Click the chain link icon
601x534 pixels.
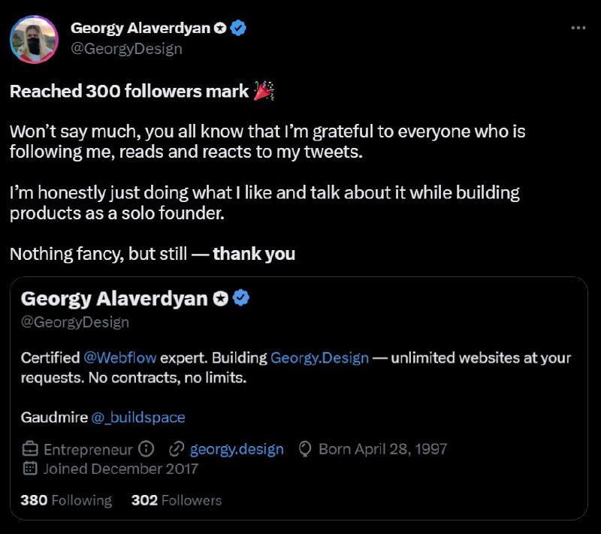tap(177, 449)
